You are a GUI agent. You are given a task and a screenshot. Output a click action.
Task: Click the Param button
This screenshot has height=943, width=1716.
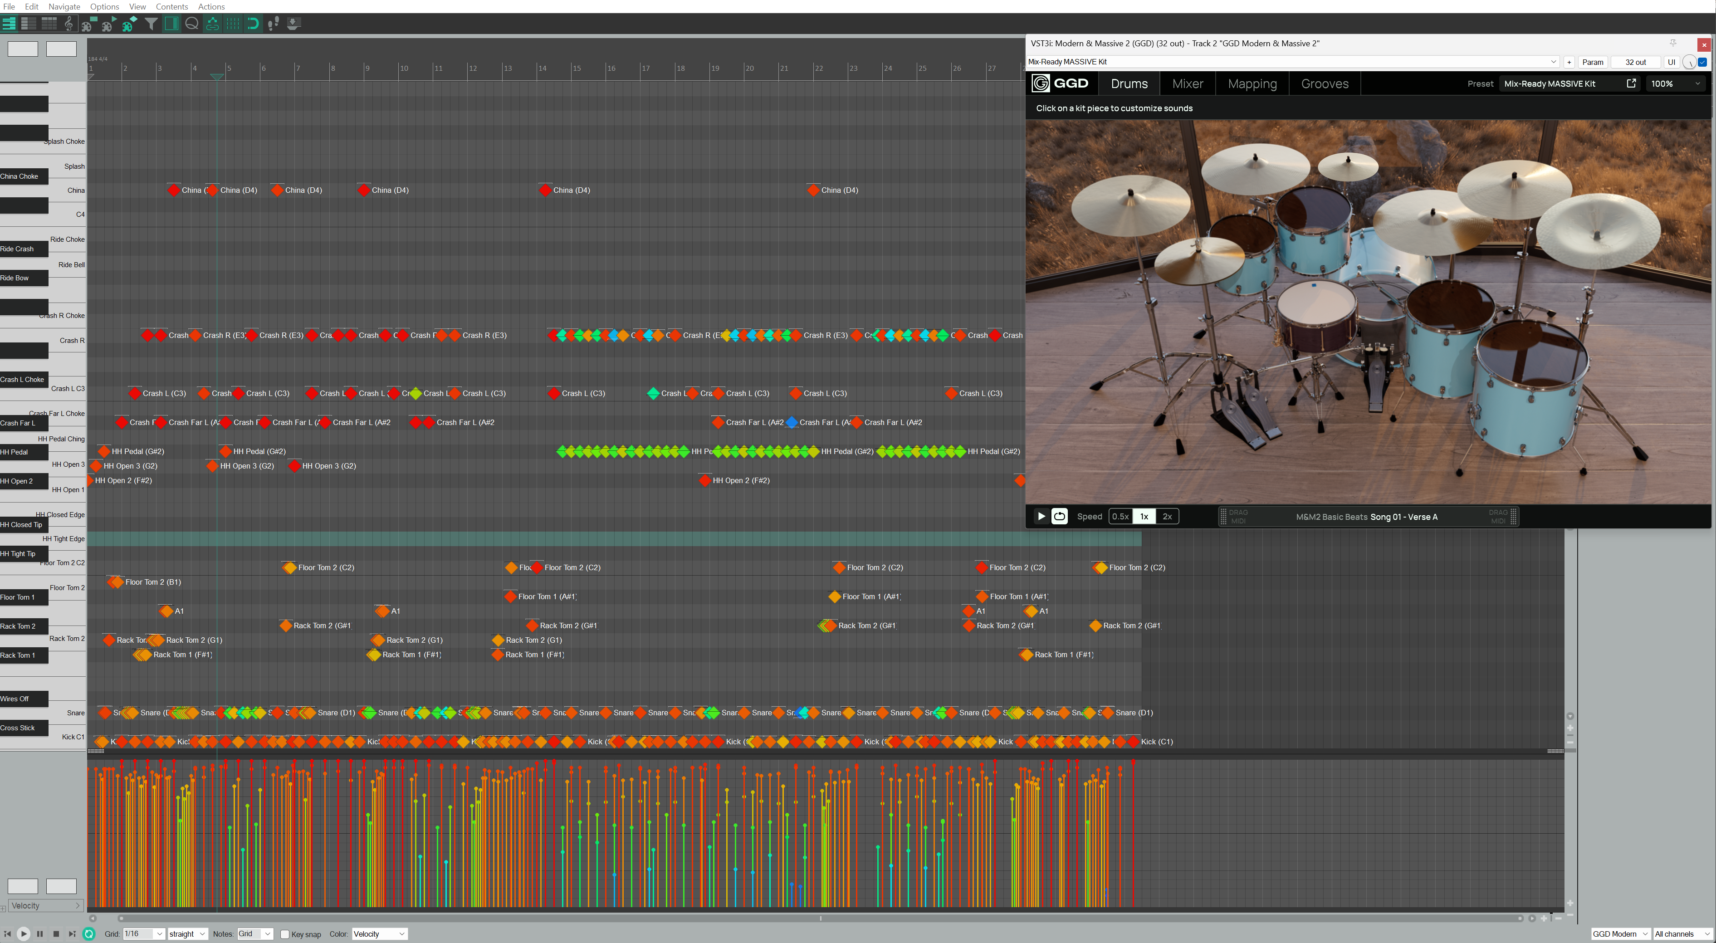pyautogui.click(x=1592, y=62)
